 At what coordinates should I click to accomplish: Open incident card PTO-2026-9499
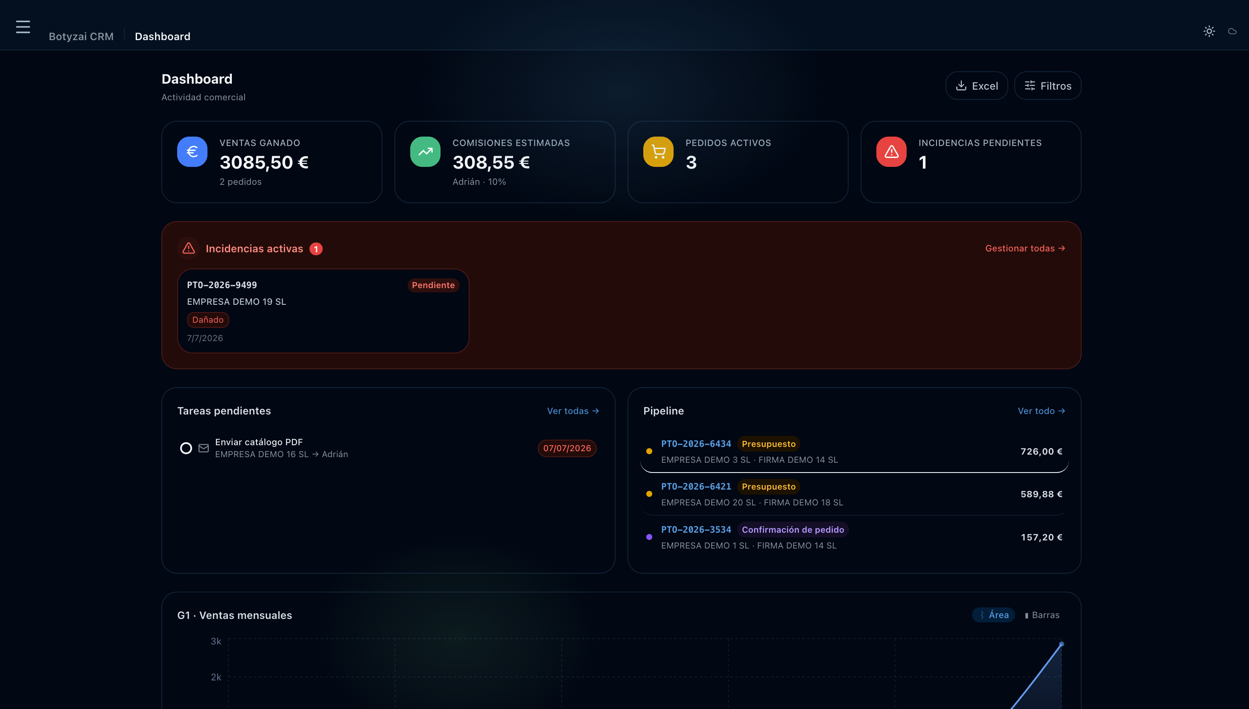[323, 311]
